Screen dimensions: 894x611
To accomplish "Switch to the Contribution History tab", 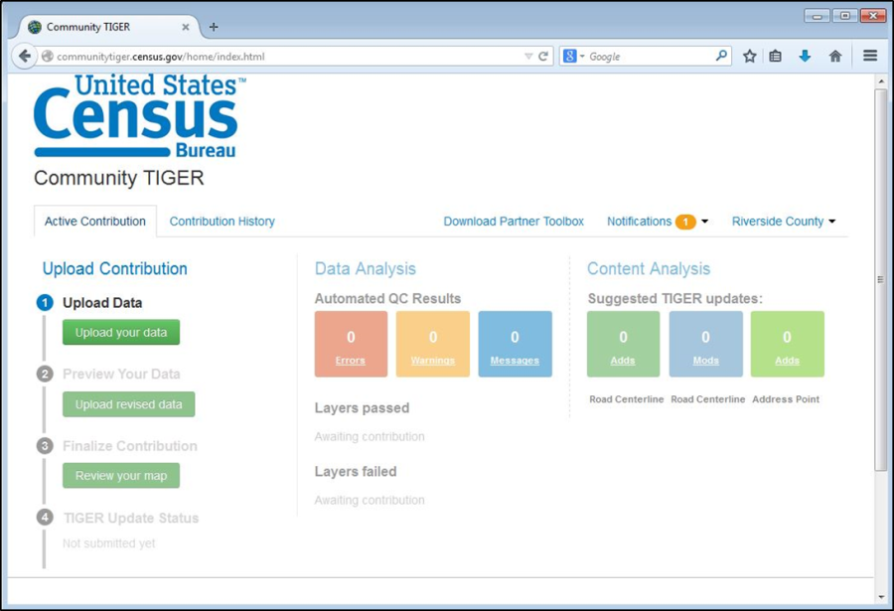I will [222, 222].
